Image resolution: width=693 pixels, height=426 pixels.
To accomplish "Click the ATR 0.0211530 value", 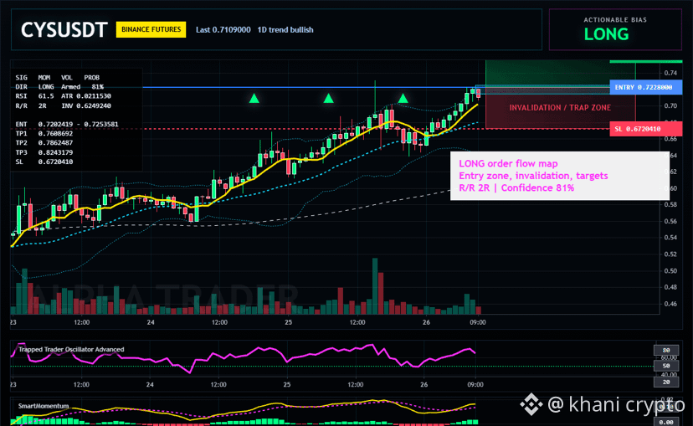I will [86, 96].
